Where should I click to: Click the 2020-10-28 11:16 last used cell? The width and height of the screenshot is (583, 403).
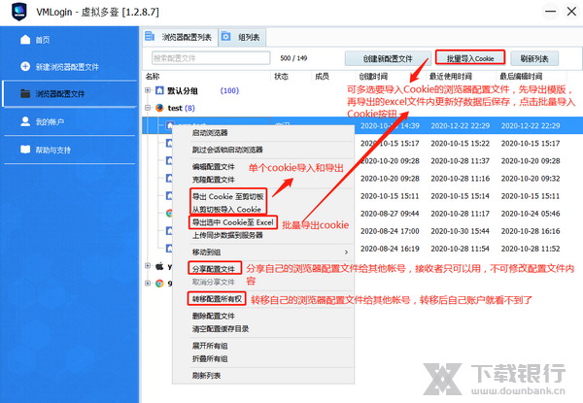coord(460,179)
